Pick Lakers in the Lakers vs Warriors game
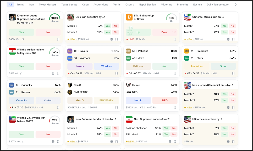 tap(80, 66)
